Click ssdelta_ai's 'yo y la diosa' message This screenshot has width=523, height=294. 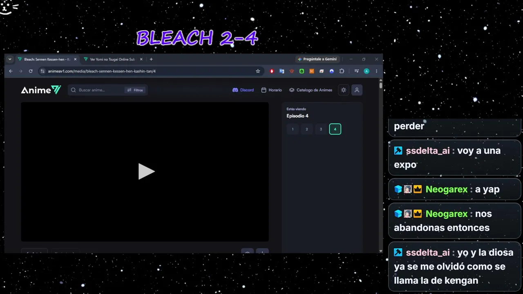(x=455, y=266)
